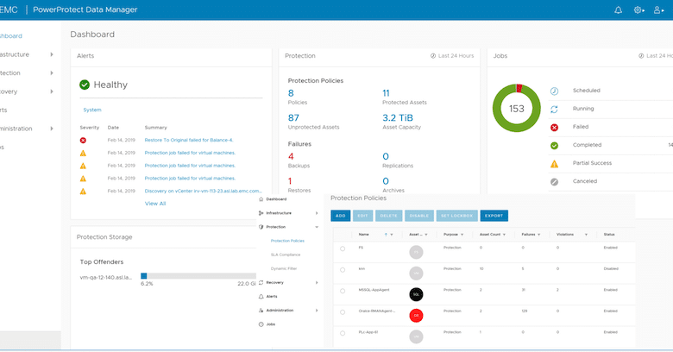Expand Infrastructure chevron in the overlay menu
Screen dimensions: 673x352
click(317, 213)
